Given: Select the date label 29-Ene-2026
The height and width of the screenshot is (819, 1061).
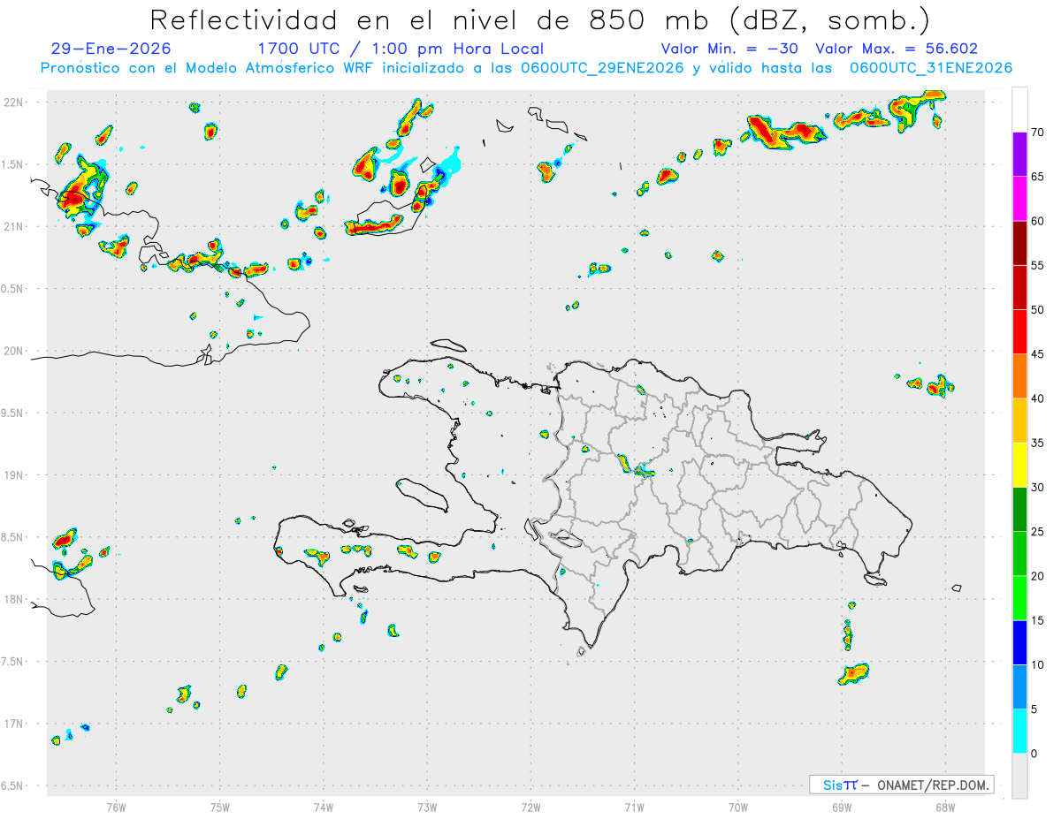Looking at the screenshot, I should tap(111, 49).
